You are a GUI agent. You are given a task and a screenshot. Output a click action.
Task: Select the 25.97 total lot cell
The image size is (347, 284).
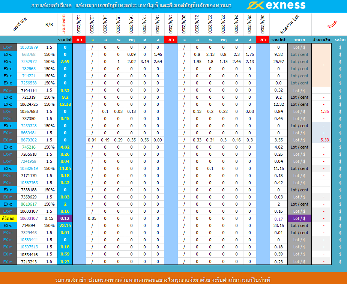(x=278, y=62)
